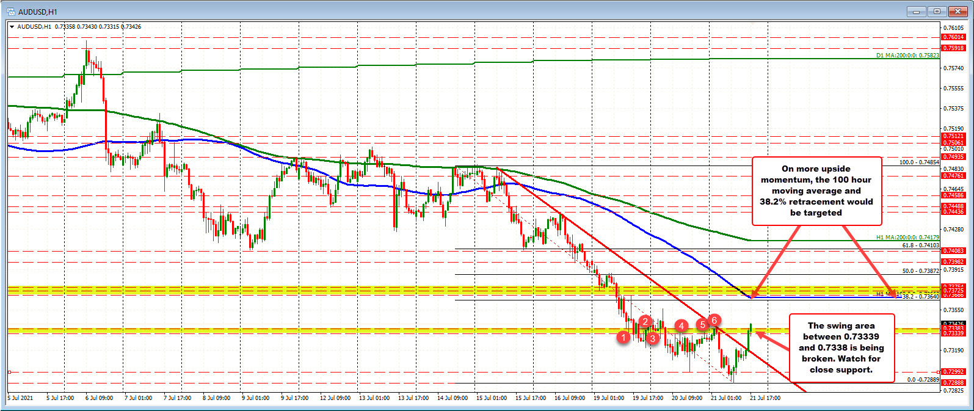Select the D1 MA 200 line label
Screen dimensions: 974x411
click(907, 56)
